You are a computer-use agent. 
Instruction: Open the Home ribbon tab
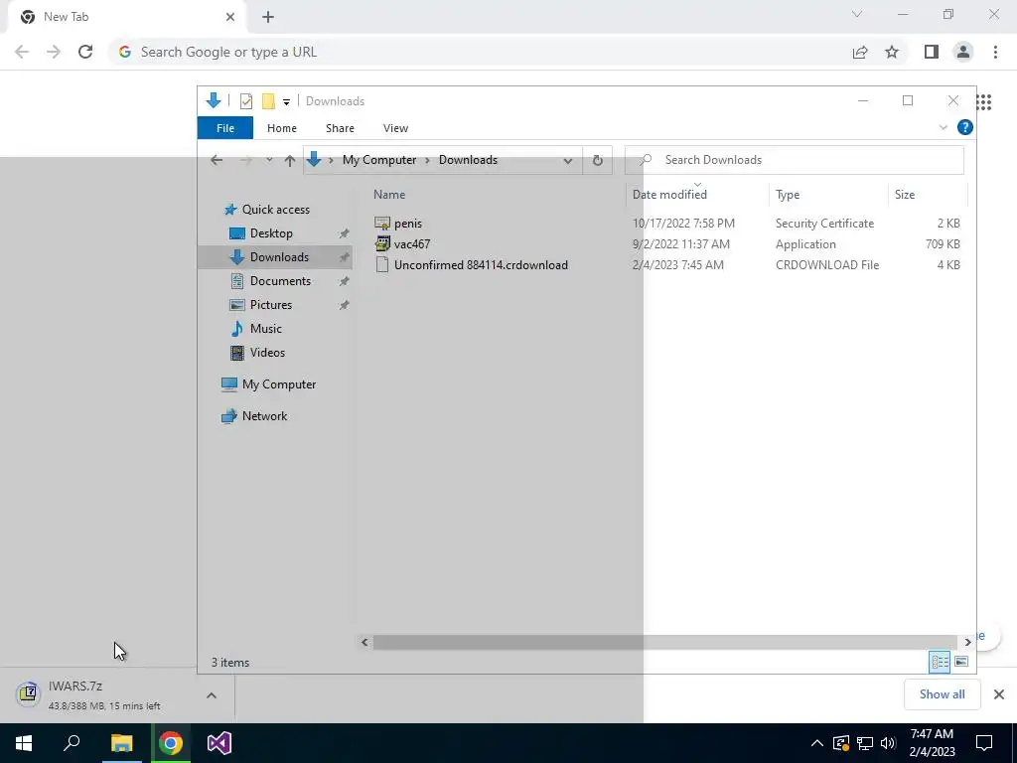coord(281,128)
